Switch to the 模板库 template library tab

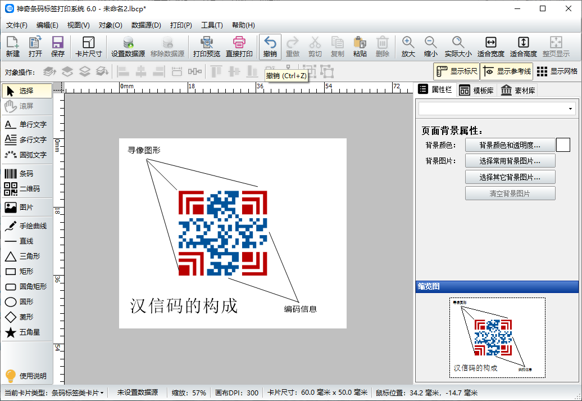click(x=476, y=91)
